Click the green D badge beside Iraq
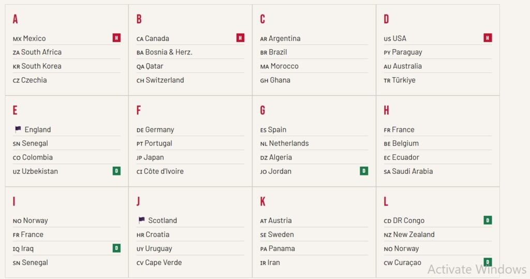 click(116, 248)
